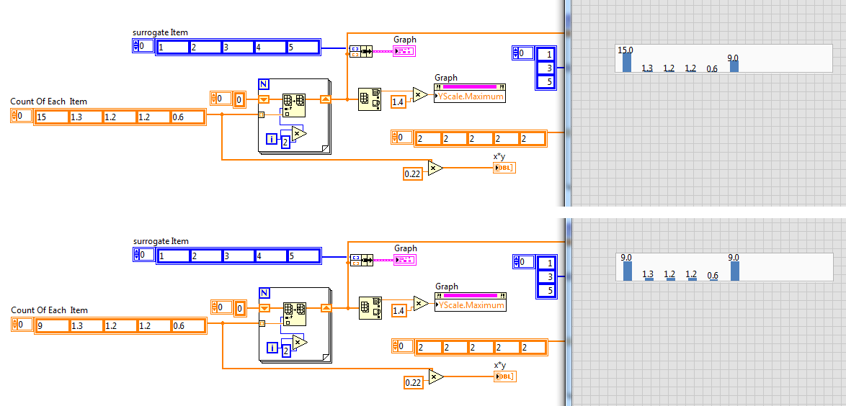Click element 3 of blue array constant, upper diagram
This screenshot has width=846, height=406.
point(546,68)
